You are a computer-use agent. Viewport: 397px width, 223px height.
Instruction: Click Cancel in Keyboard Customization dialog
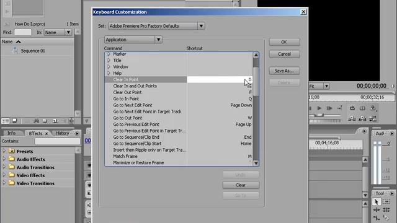point(284,54)
